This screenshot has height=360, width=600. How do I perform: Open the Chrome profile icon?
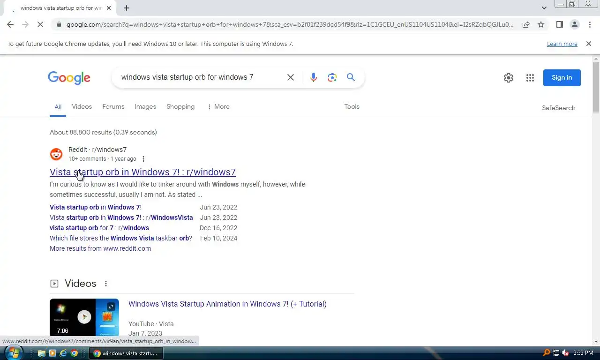click(574, 24)
